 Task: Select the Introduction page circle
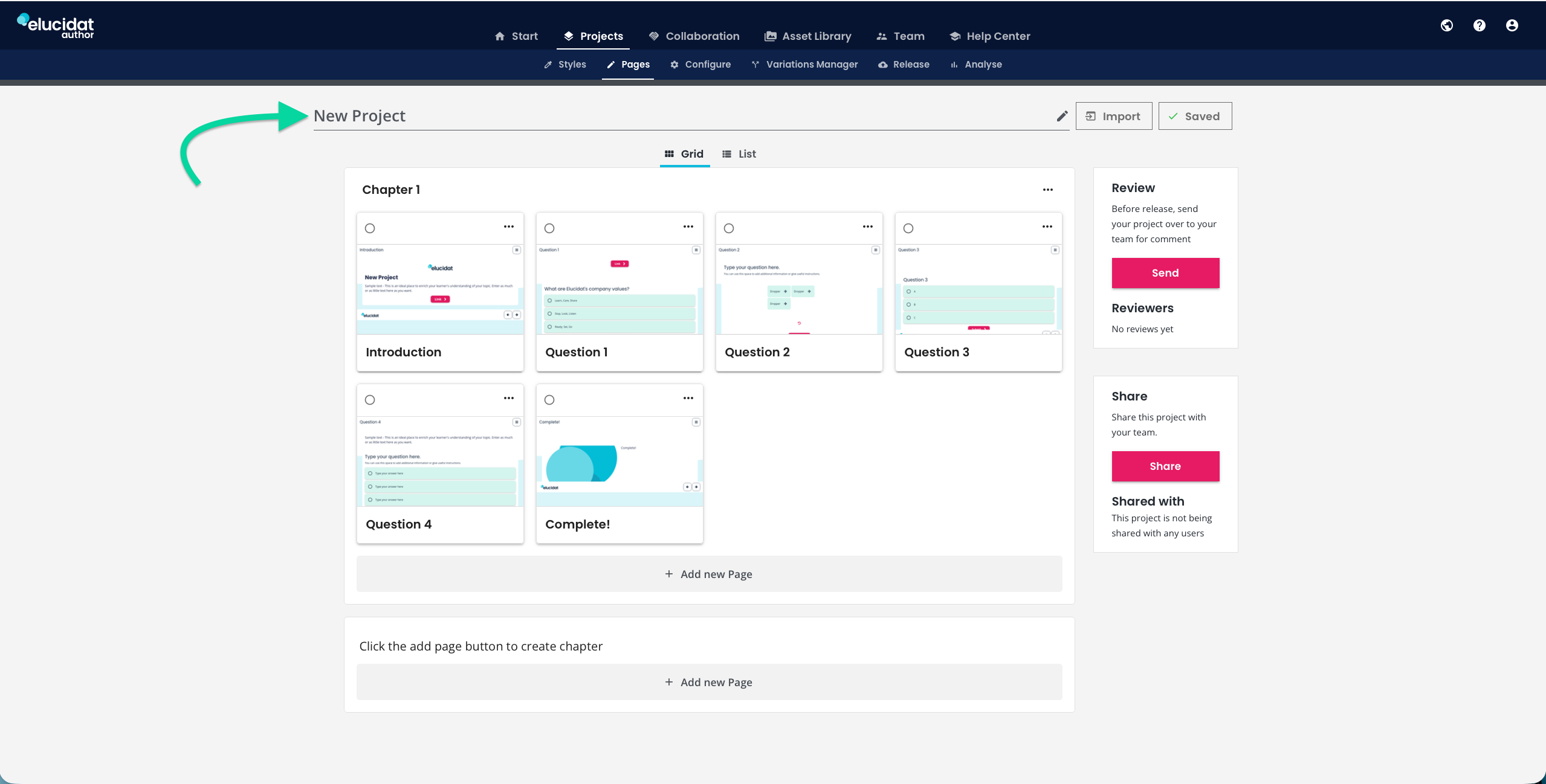(370, 228)
